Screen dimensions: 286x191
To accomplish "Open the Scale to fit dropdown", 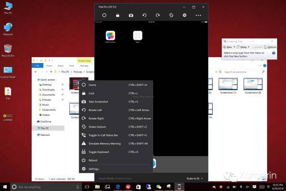I will tap(195, 178).
